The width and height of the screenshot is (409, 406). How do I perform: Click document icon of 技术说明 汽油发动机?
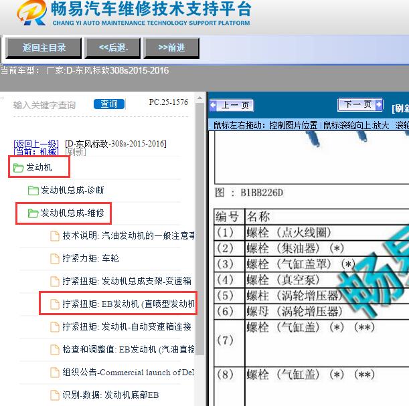tap(54, 236)
